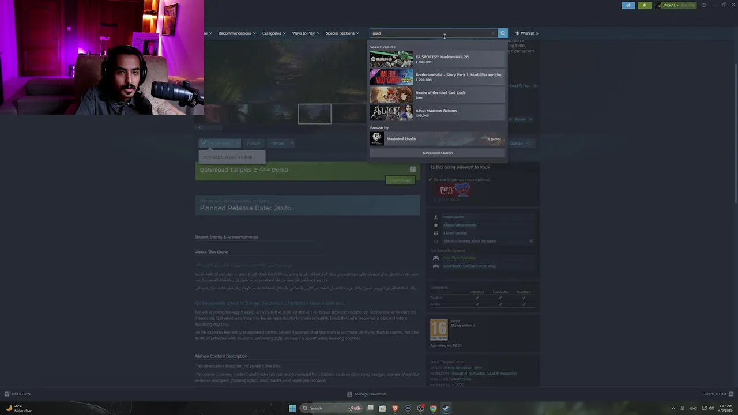The image size is (738, 415).
Task: Click the Single-player feature link
Action: [x=454, y=217]
